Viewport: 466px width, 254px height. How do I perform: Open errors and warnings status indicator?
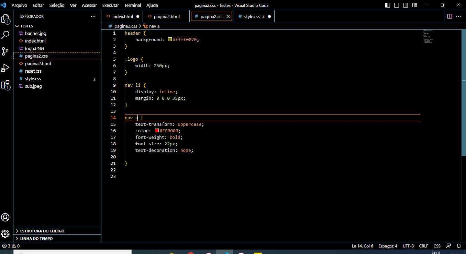11,246
